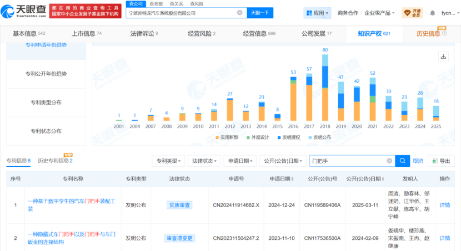Click the 2018 bar in the chart
The height and width of the screenshot is (251, 461).
pyautogui.click(x=325, y=88)
